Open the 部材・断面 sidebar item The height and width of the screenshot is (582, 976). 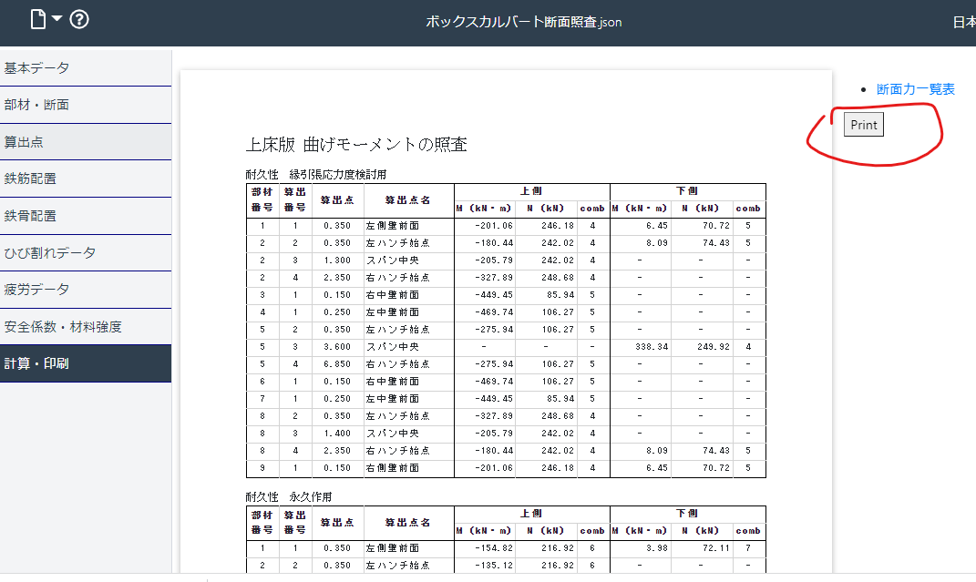click(x=86, y=105)
